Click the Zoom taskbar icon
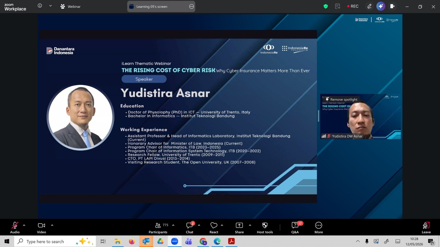 click(x=175, y=242)
